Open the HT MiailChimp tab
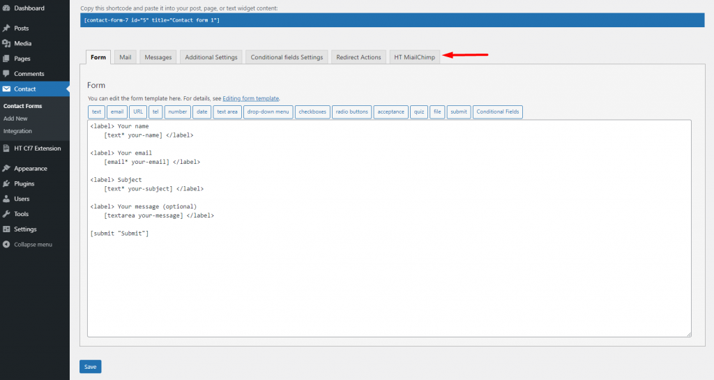Image resolution: width=714 pixels, height=380 pixels. point(414,57)
